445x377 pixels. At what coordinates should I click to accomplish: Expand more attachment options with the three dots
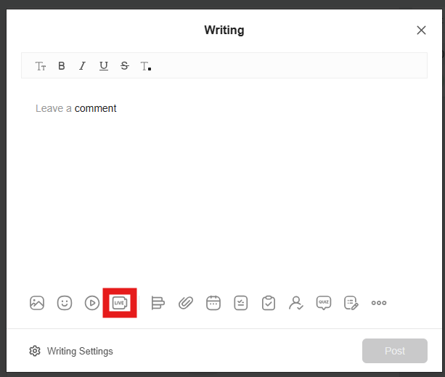[379, 303]
